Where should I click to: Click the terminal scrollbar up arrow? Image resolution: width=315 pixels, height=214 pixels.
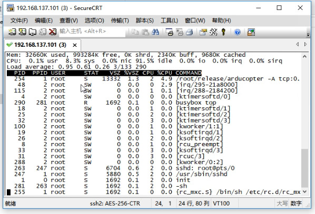click(304, 57)
